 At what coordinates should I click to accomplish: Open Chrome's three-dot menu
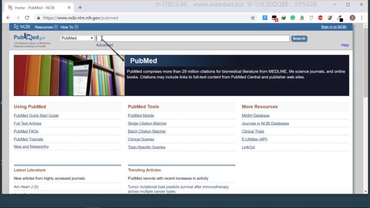tap(361, 18)
